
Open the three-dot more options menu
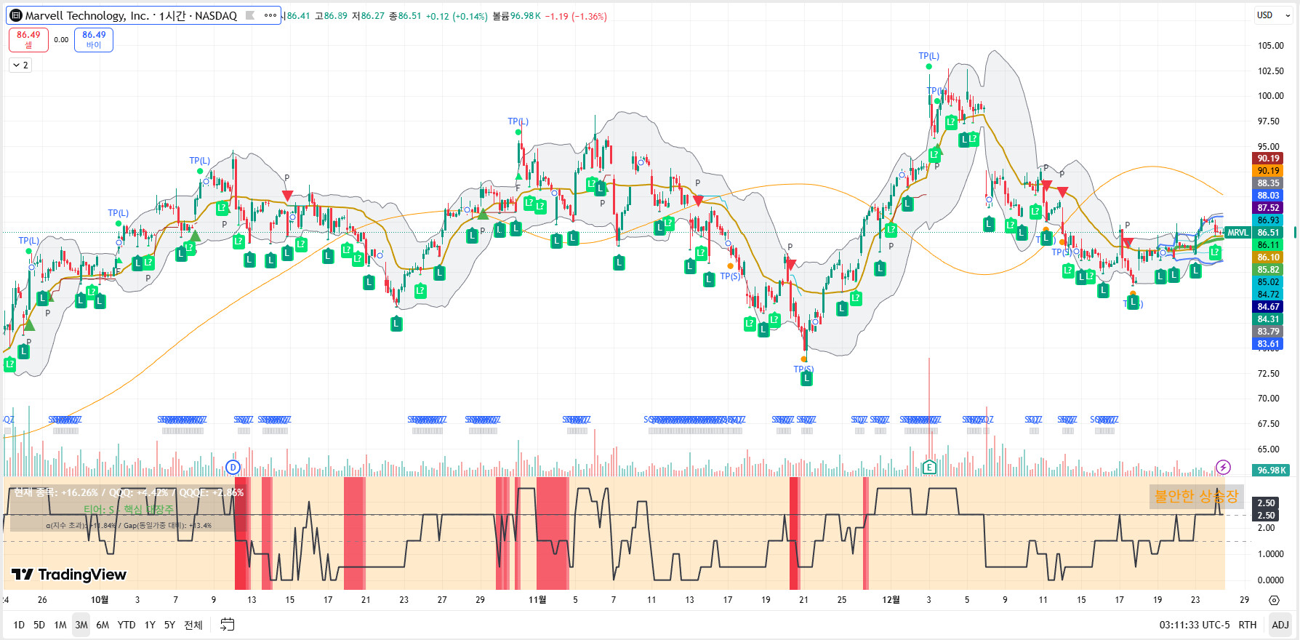[x=270, y=15]
